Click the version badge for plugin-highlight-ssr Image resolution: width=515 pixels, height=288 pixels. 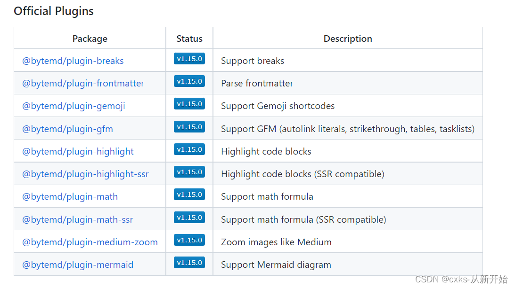tap(189, 172)
